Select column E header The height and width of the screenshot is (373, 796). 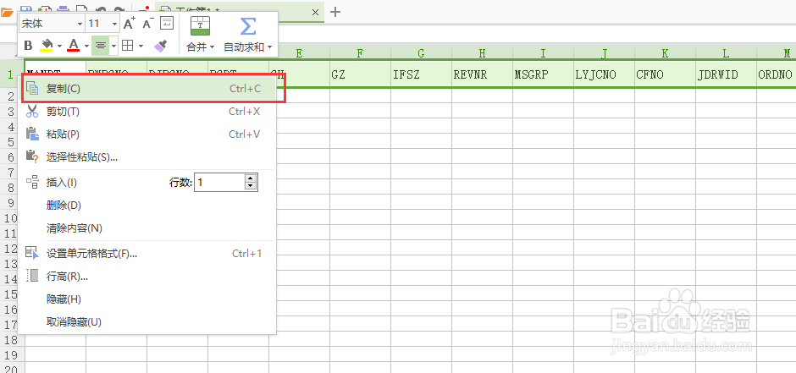tap(300, 52)
